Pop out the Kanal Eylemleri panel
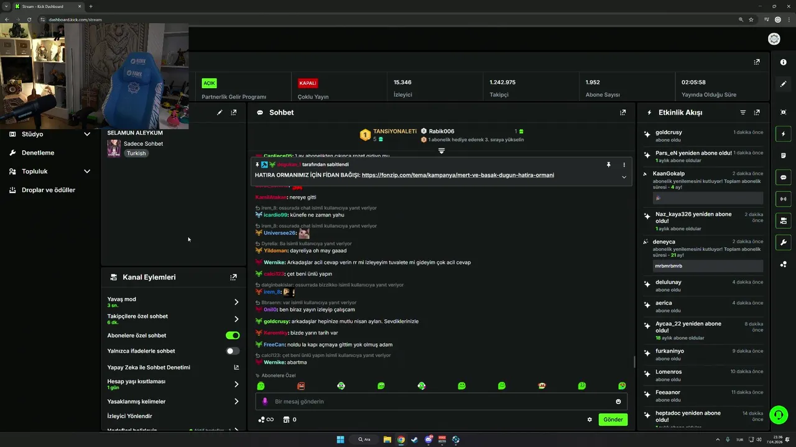The height and width of the screenshot is (447, 796). pos(233,277)
